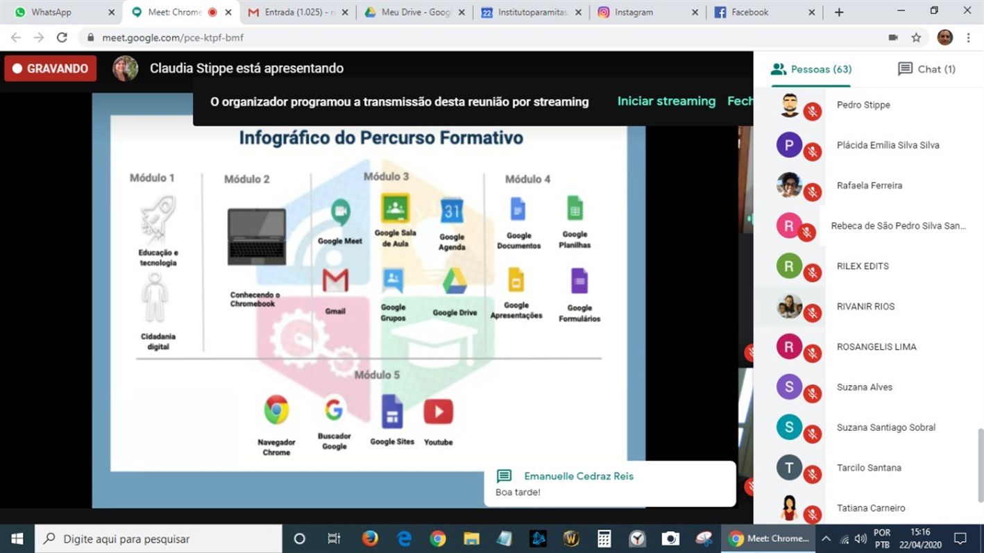Bookmark this page with the star icon
Viewport: 984px width, 553px height.
[x=916, y=37]
